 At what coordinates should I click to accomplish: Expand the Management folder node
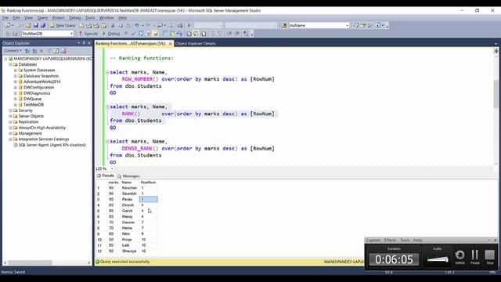(10, 133)
